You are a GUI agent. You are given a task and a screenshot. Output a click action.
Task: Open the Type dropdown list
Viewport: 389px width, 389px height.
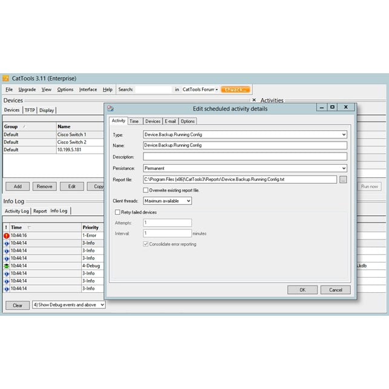click(343, 134)
